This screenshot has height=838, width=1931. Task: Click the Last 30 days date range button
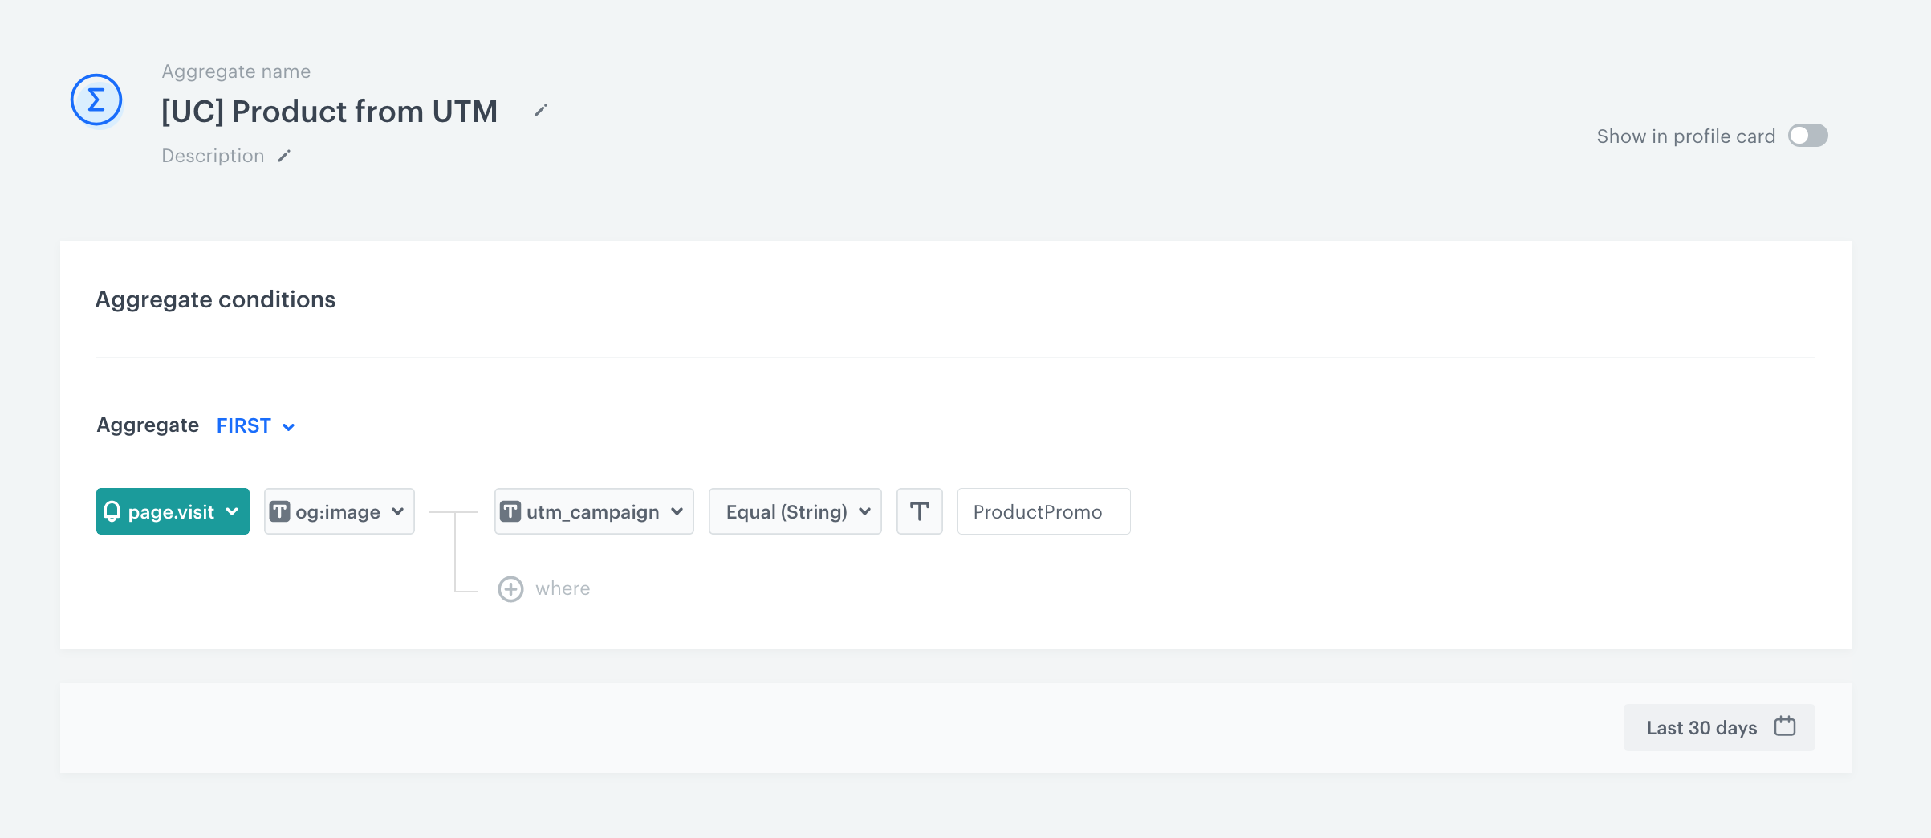coord(1718,726)
